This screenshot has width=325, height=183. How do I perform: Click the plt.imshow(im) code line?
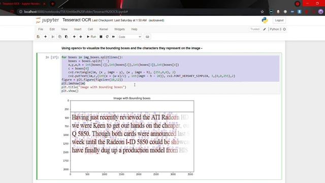[x=73, y=83]
